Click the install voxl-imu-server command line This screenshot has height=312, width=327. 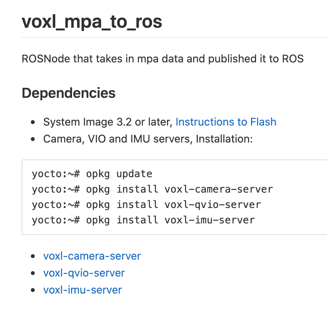coord(143,220)
